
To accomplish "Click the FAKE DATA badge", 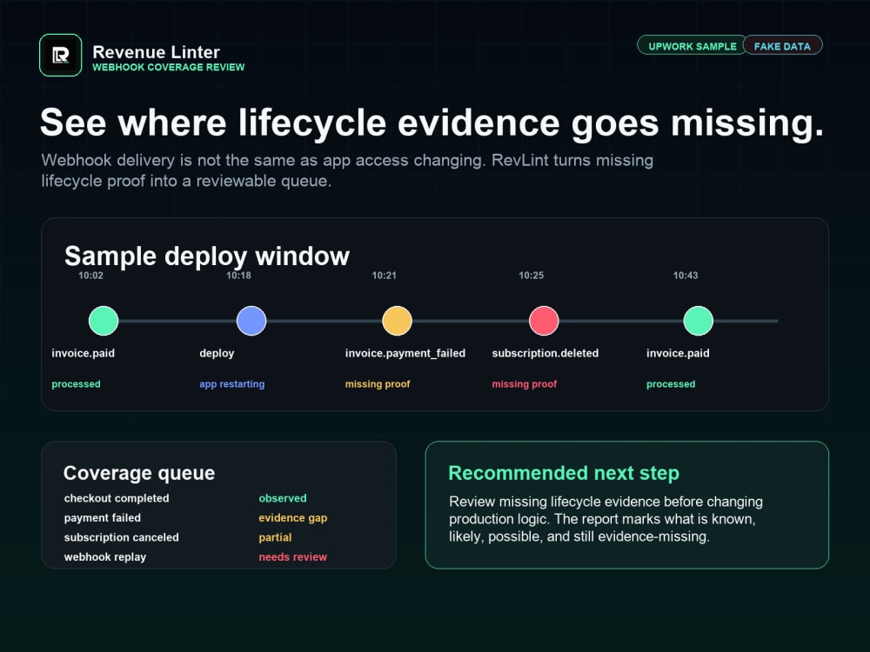I will click(x=782, y=46).
